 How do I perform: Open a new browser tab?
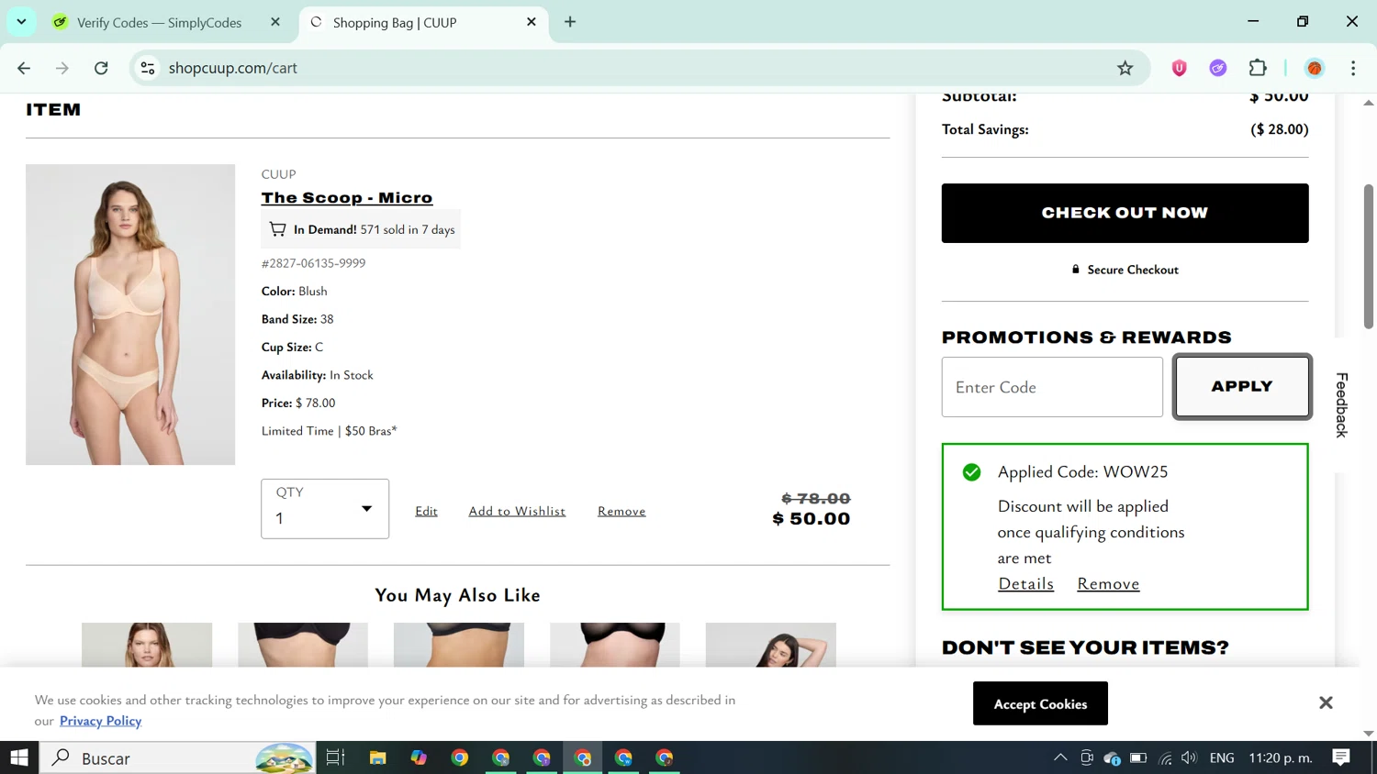pos(570,22)
